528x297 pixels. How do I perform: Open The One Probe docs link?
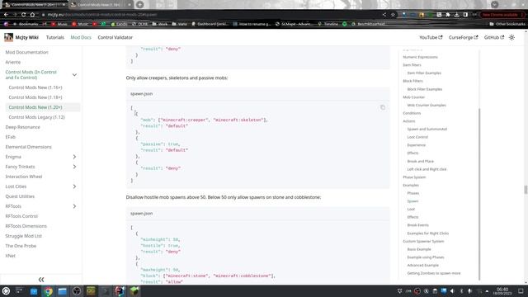point(21,246)
